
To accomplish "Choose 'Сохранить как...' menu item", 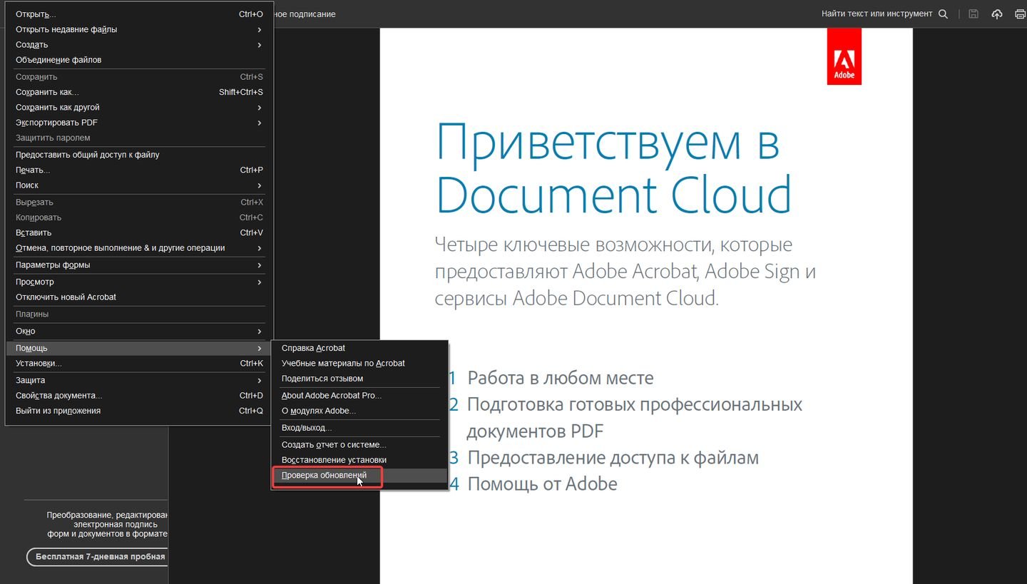I will tap(139, 92).
